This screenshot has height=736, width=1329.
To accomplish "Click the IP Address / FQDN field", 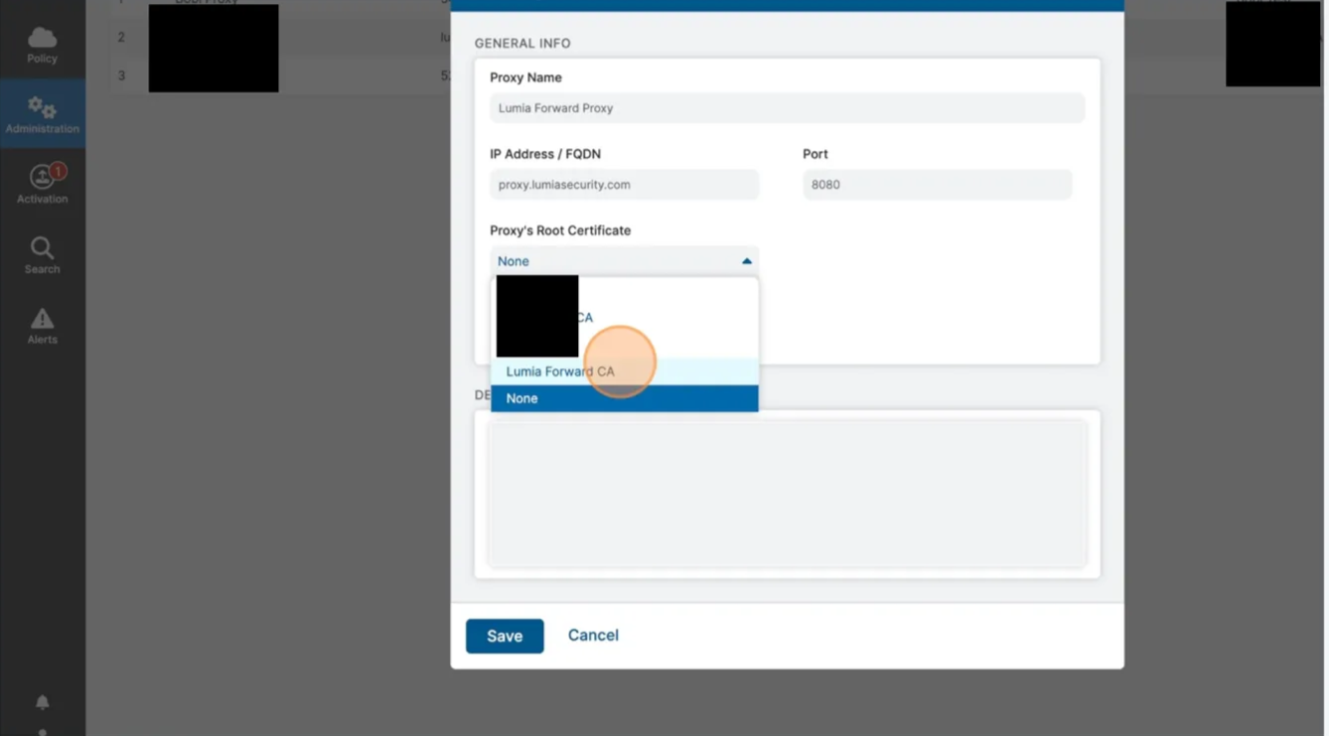I will (624, 185).
